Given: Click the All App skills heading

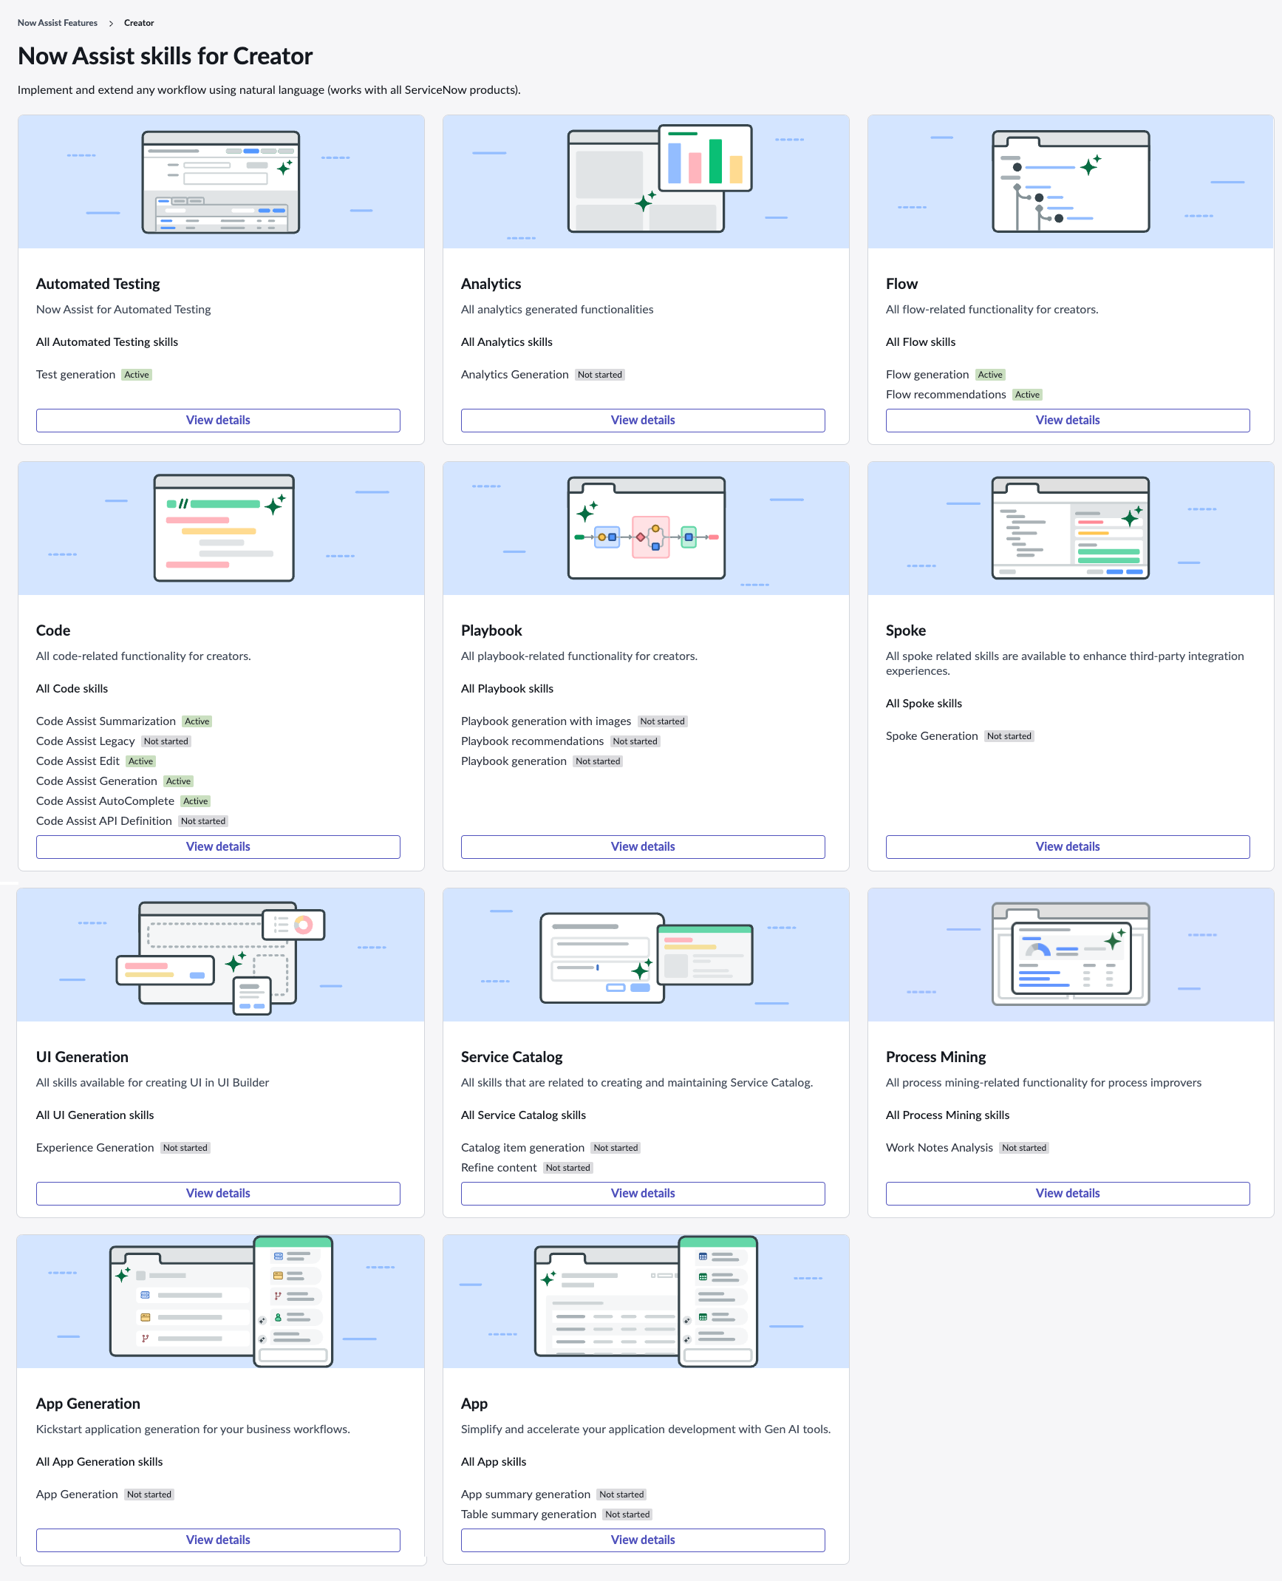Looking at the screenshot, I should 494,1462.
